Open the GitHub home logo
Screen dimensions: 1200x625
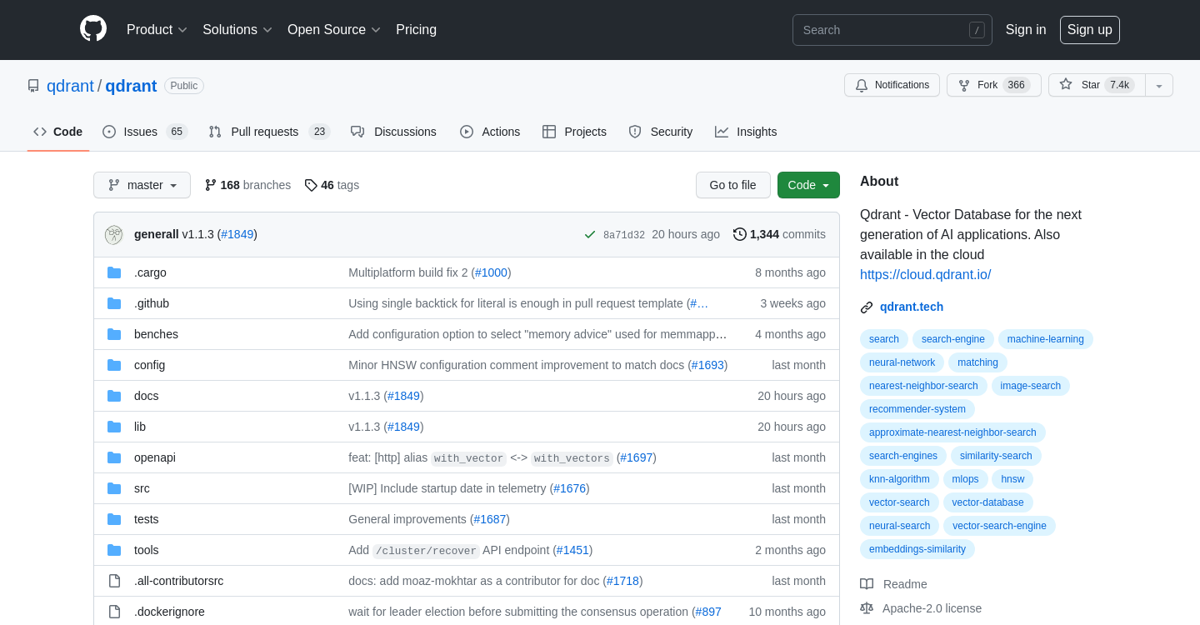[93, 29]
